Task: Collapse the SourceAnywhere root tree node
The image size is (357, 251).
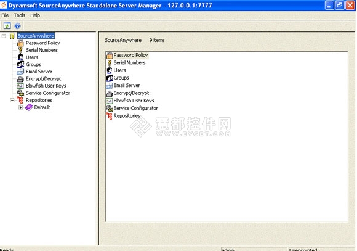Action: [4, 36]
